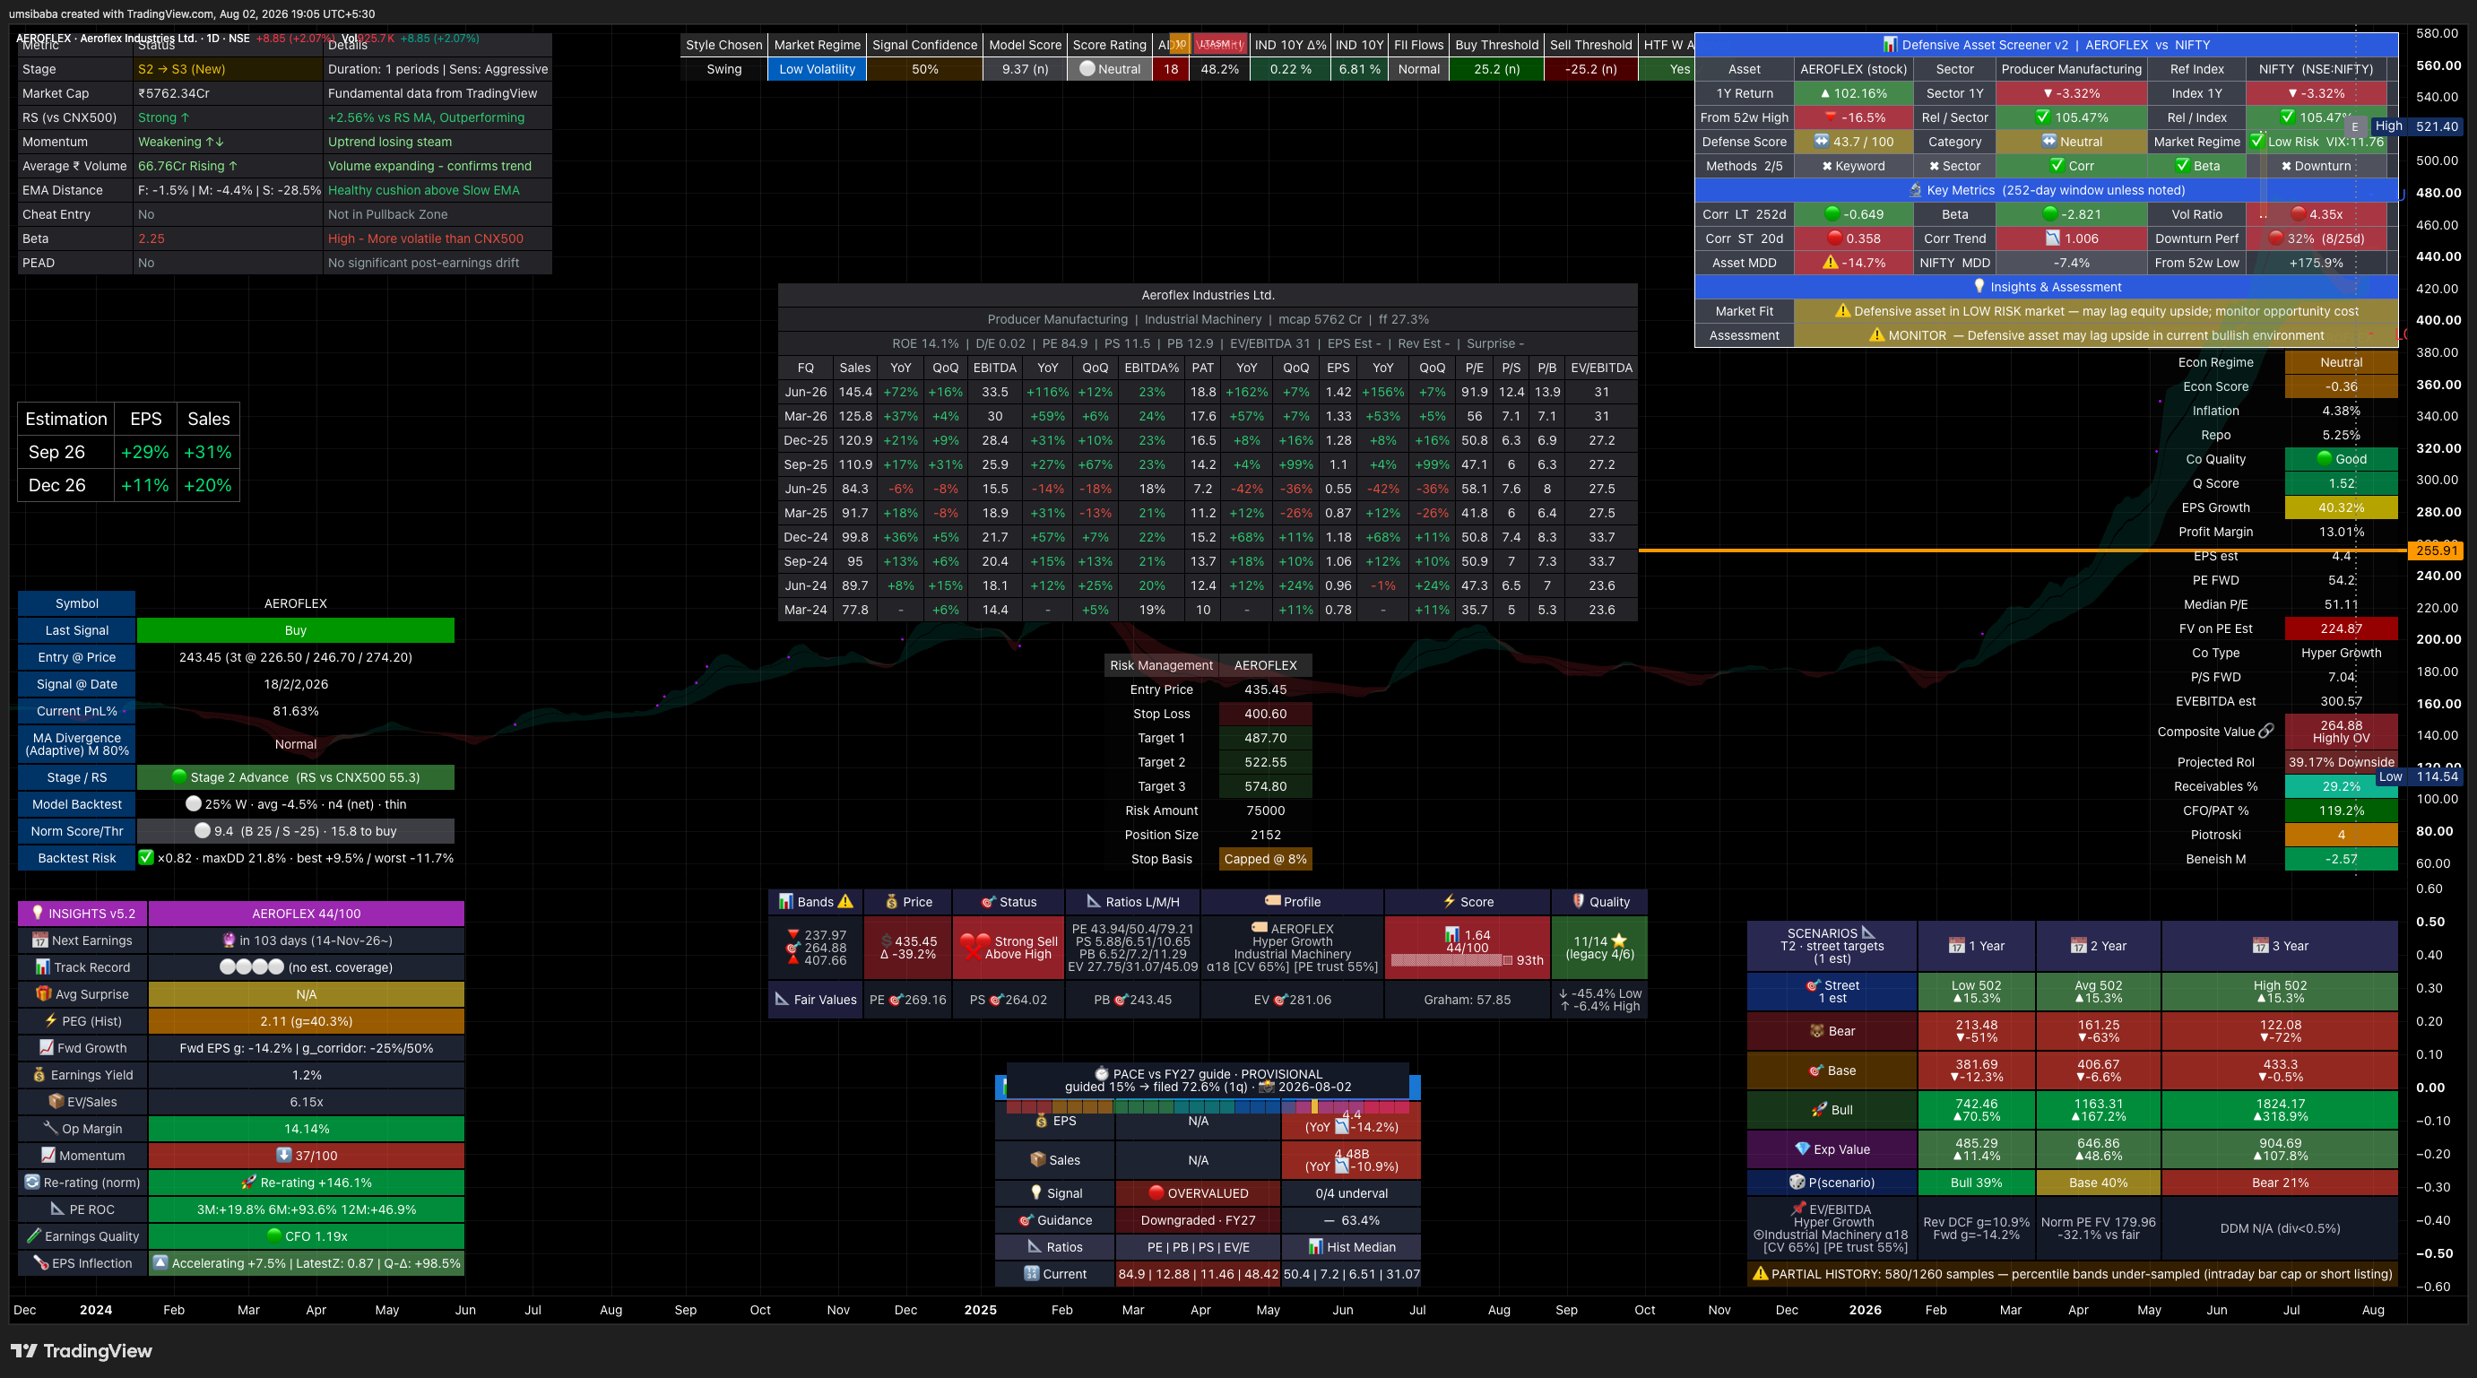Click the 'S2 → S3 (New)' Stage status
The height and width of the screenshot is (1378, 2477).
click(x=182, y=69)
